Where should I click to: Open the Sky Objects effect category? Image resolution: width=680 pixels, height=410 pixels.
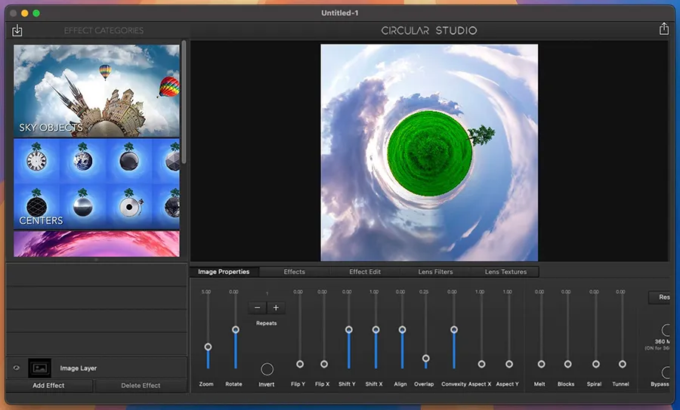click(x=97, y=91)
